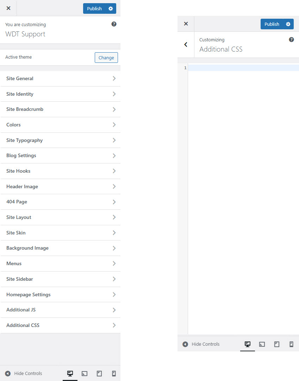The height and width of the screenshot is (381, 299).
Task: Select portrait tablet preview in WDT Support panel
Action: pos(99,374)
